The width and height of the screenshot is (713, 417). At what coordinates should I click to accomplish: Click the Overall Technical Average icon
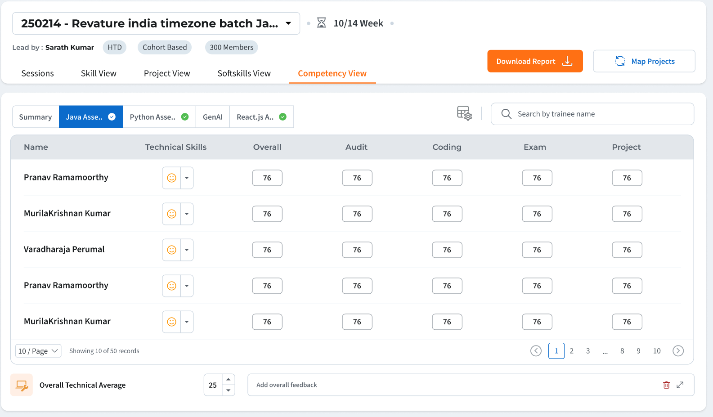[22, 385]
